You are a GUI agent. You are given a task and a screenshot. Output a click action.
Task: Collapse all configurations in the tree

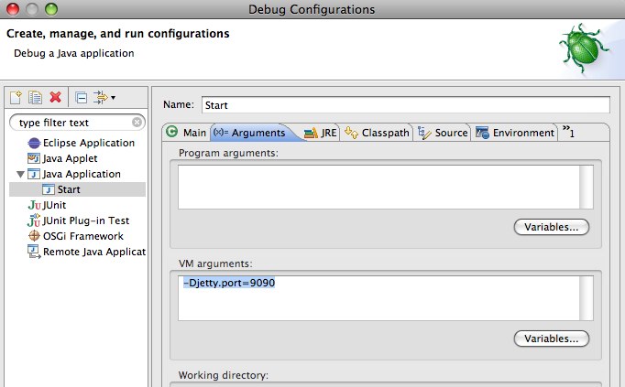81,97
